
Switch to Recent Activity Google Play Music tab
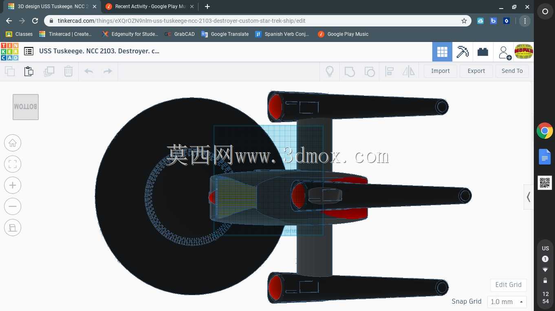(x=150, y=7)
